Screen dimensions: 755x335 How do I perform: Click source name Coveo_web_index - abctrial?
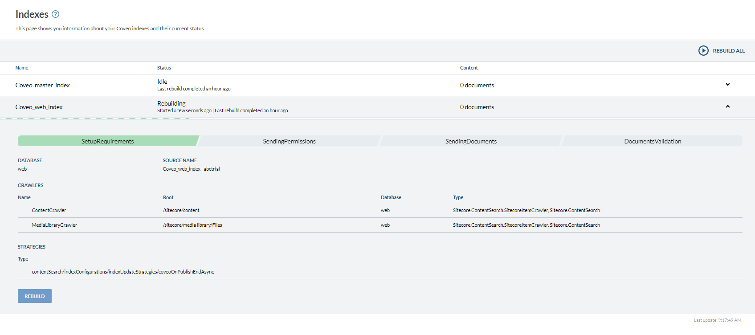click(x=192, y=169)
